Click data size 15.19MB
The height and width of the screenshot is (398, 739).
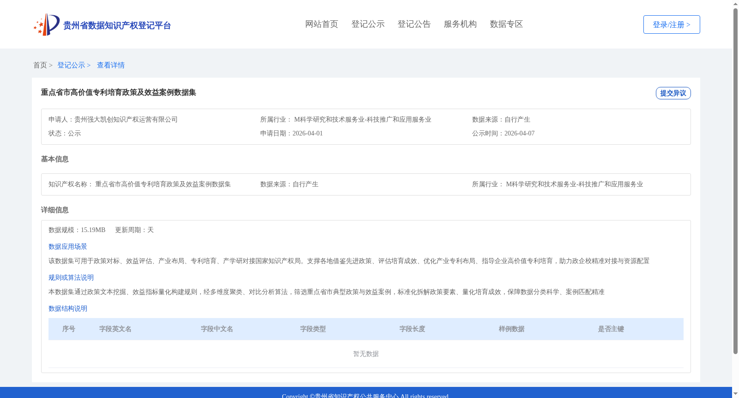(x=93, y=230)
